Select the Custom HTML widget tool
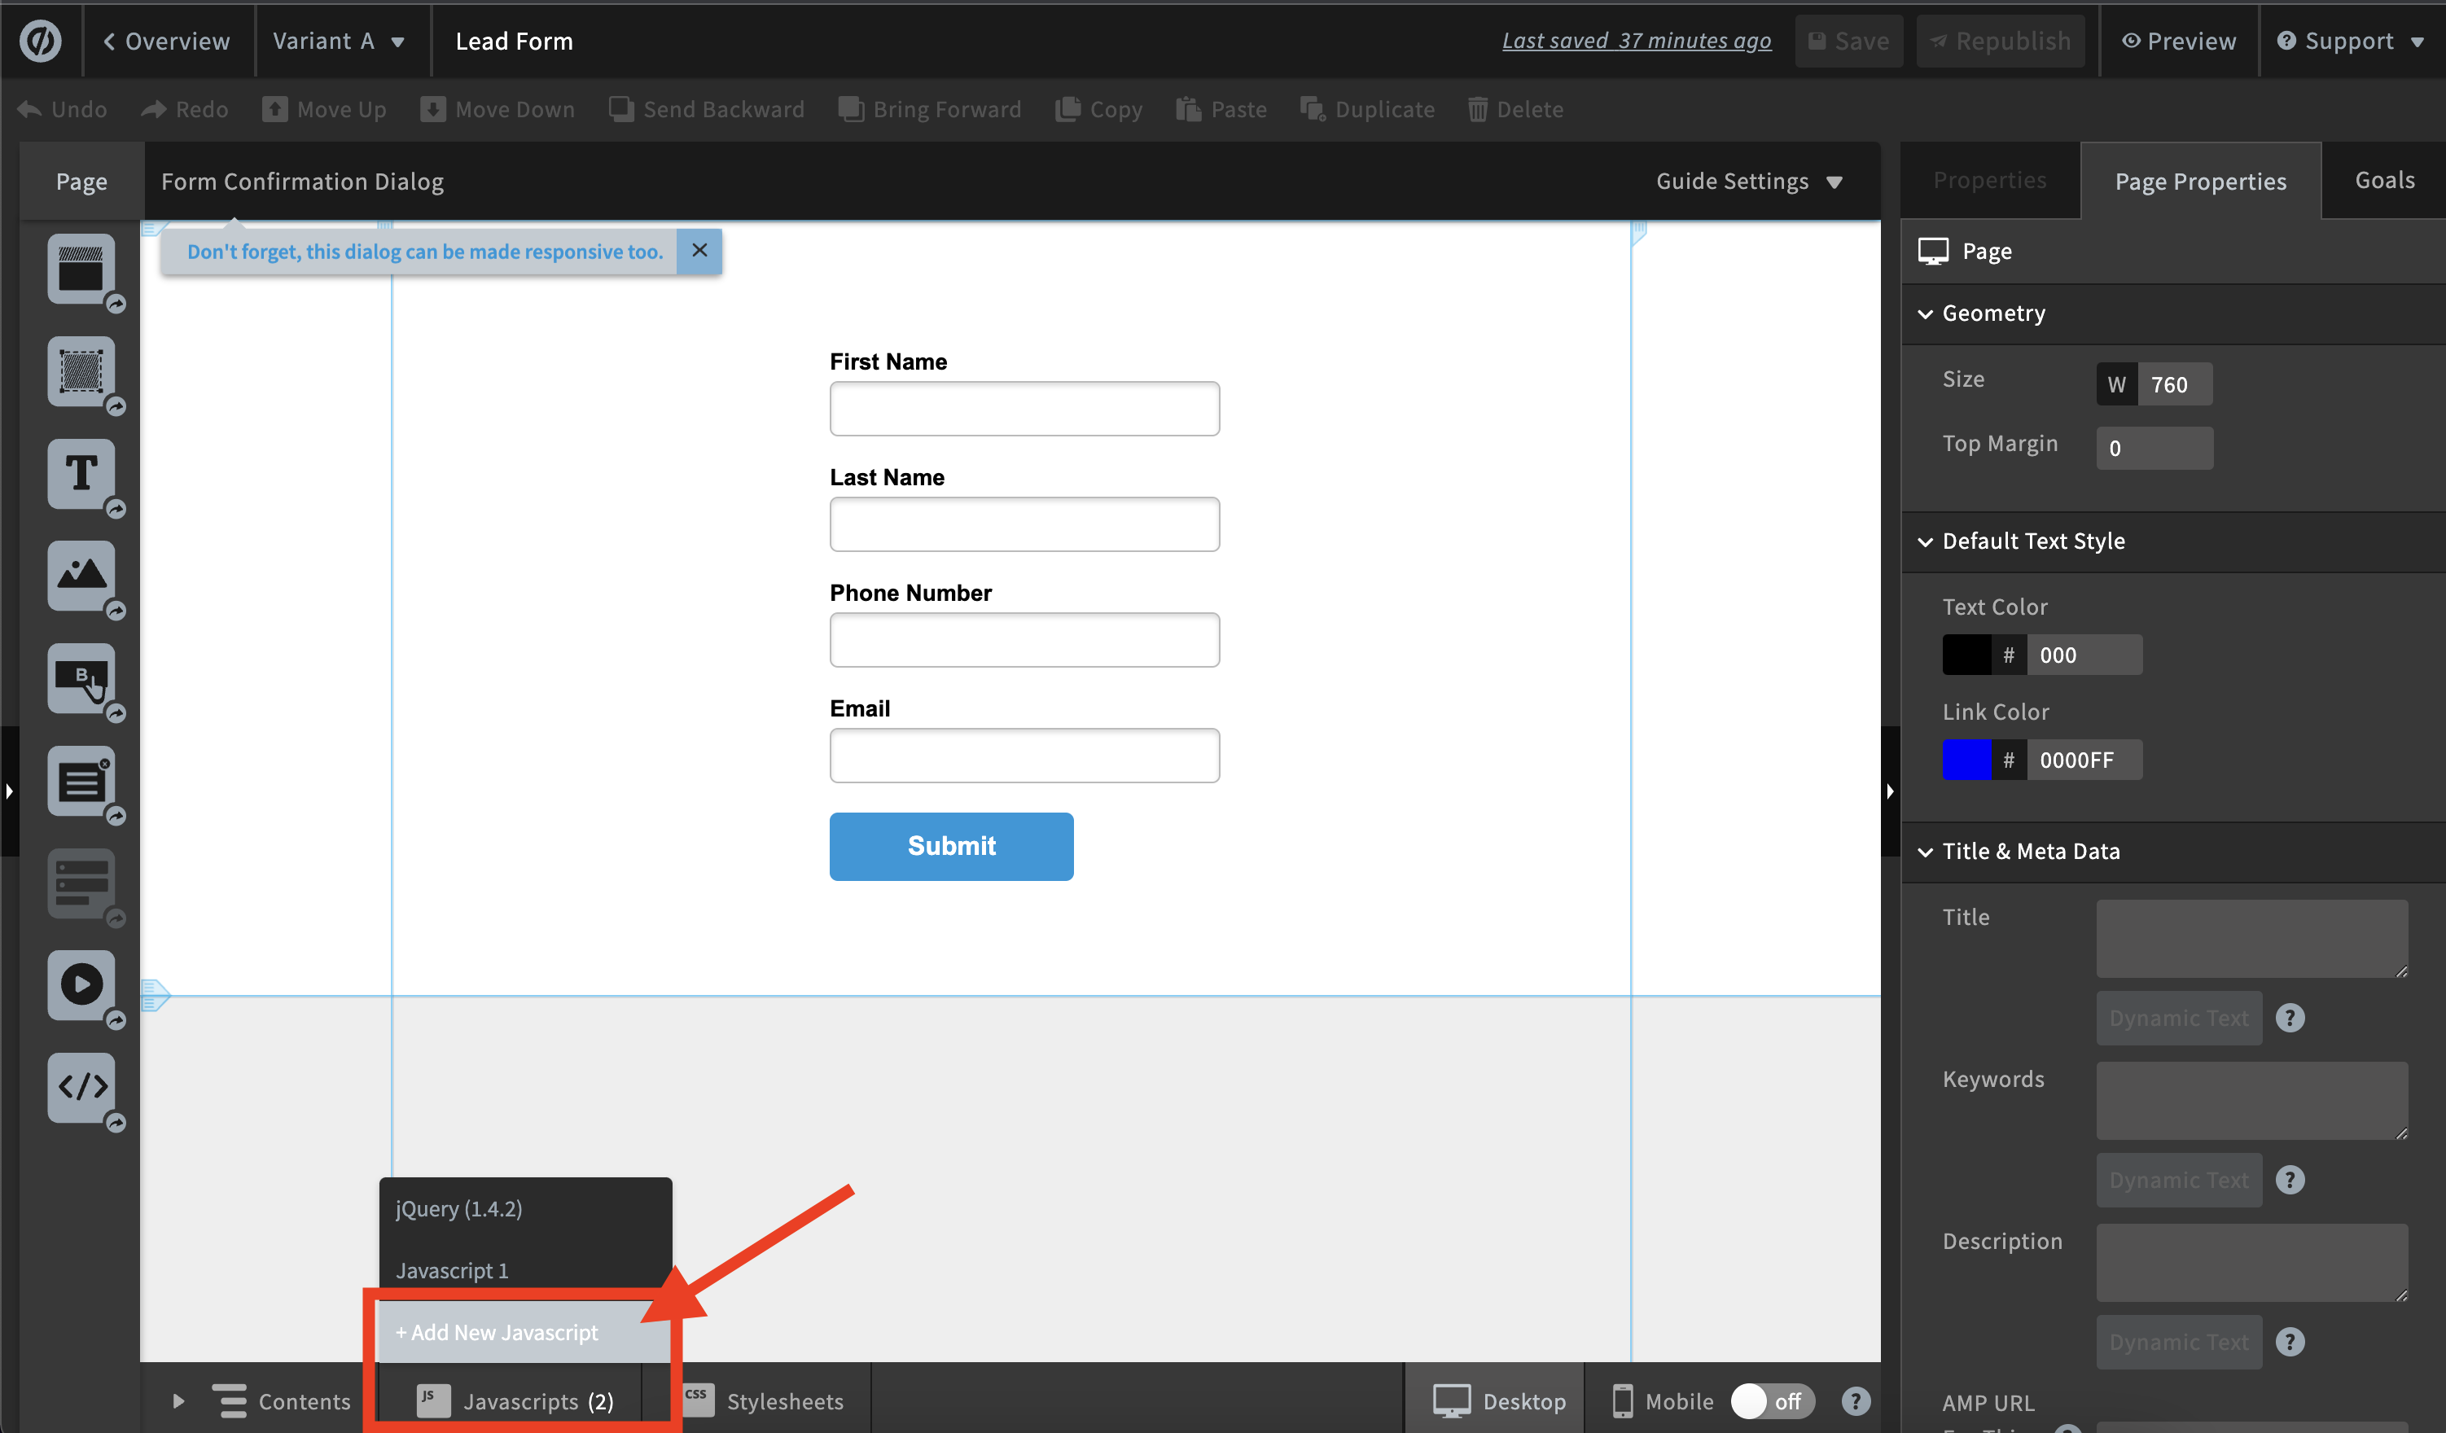2446x1433 pixels. click(x=81, y=1086)
